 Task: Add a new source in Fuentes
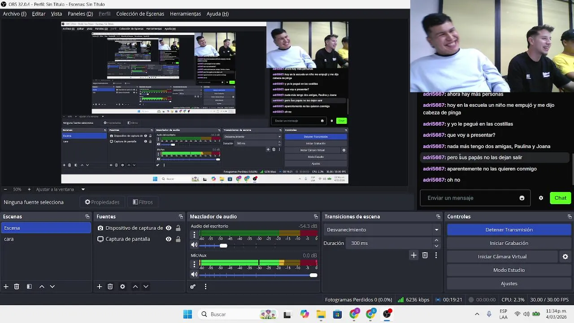pyautogui.click(x=100, y=287)
